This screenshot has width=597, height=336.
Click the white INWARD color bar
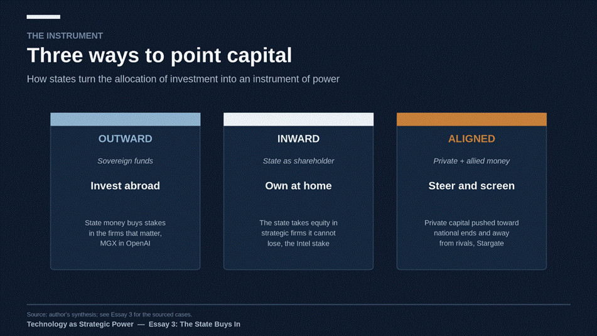point(299,119)
